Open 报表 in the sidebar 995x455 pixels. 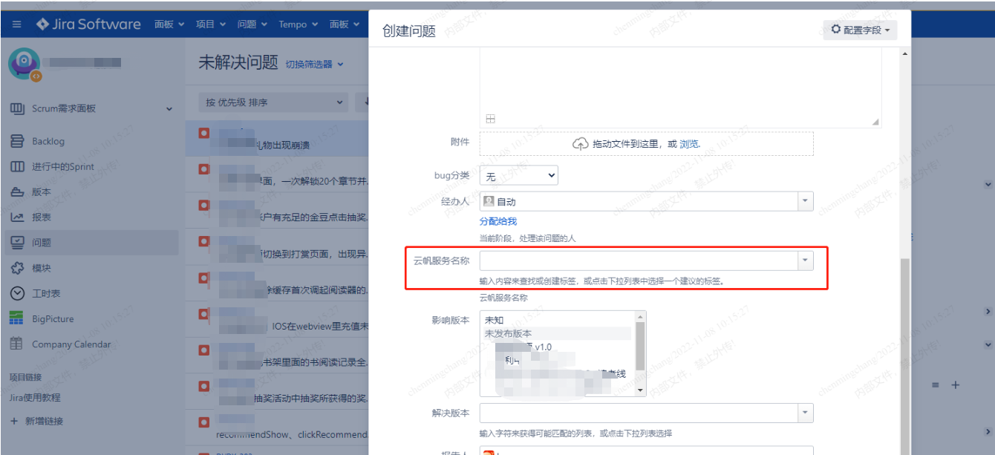[x=42, y=217]
